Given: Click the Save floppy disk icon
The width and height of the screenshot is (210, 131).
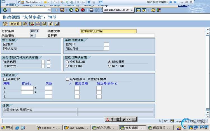Looking at the screenshot, I should pyautogui.click(x=62, y=10).
